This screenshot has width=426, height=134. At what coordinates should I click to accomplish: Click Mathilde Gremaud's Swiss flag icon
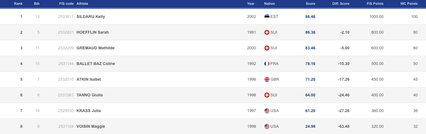(267, 48)
